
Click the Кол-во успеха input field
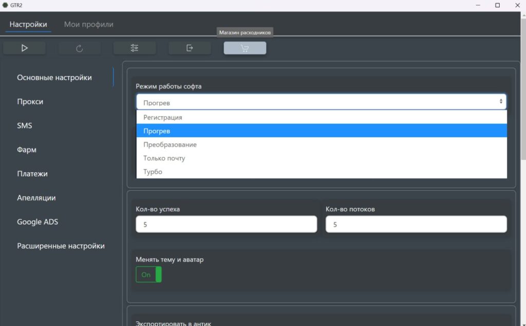click(x=227, y=224)
